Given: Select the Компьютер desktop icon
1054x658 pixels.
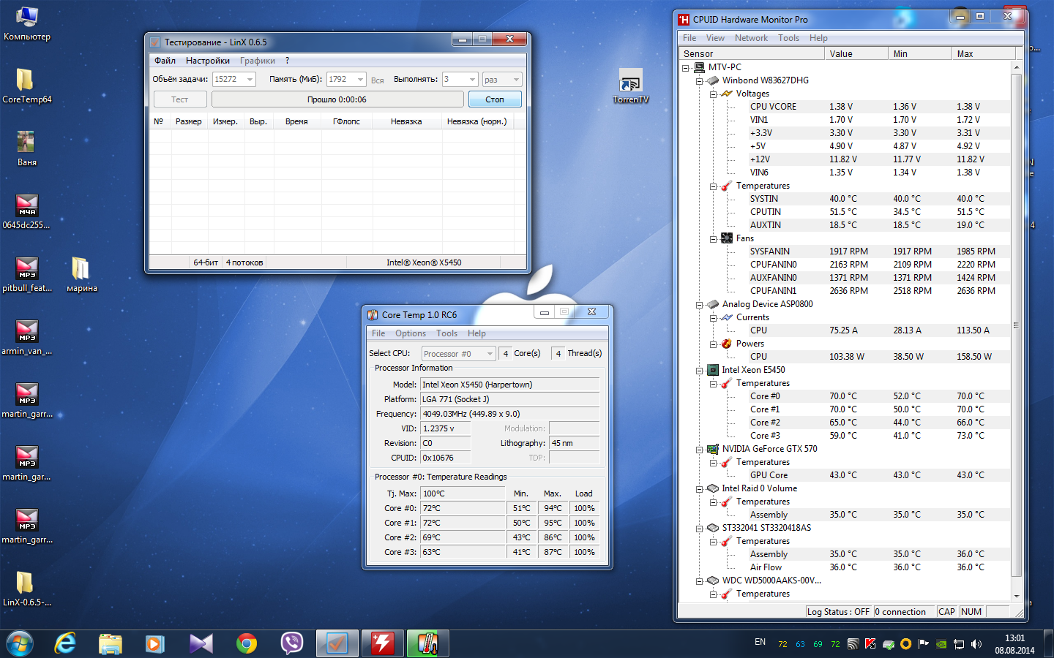Looking at the screenshot, I should [x=27, y=23].
